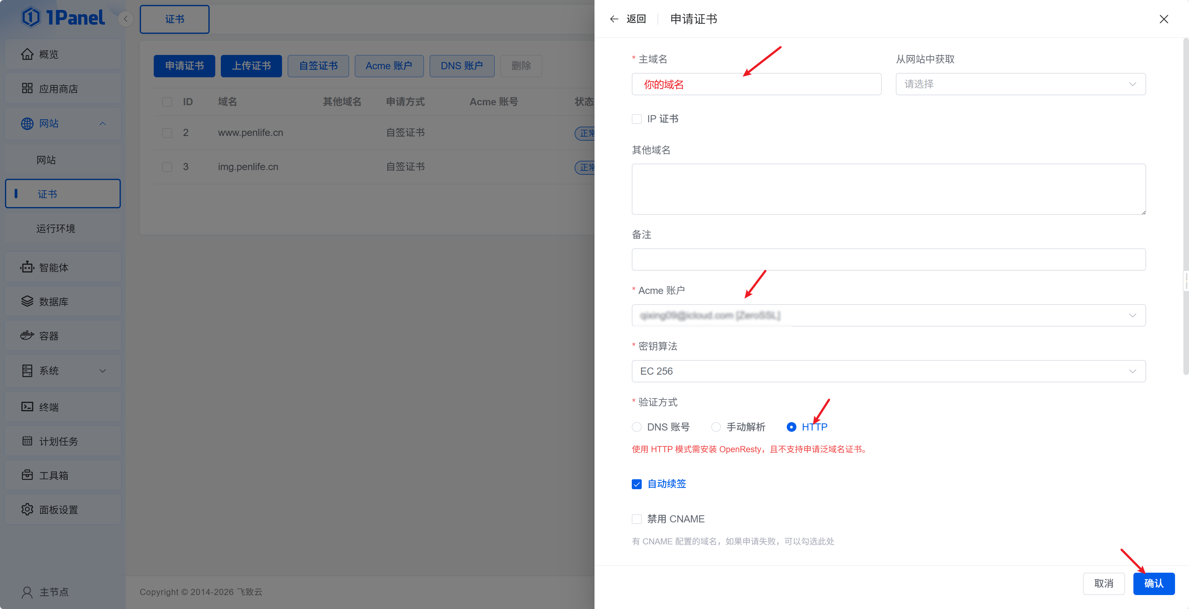
Task: Open the 从网站中获取 dropdown
Action: [1020, 84]
